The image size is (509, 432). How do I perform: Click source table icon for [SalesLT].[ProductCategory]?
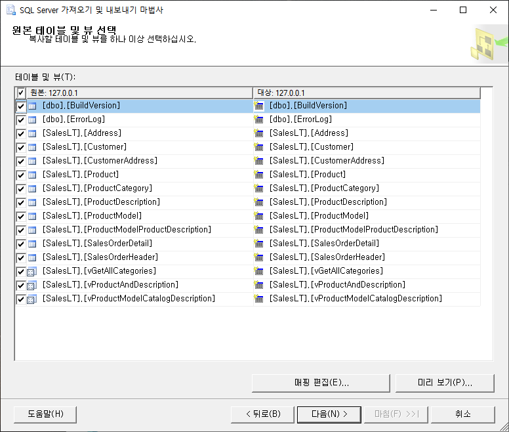pos(32,188)
